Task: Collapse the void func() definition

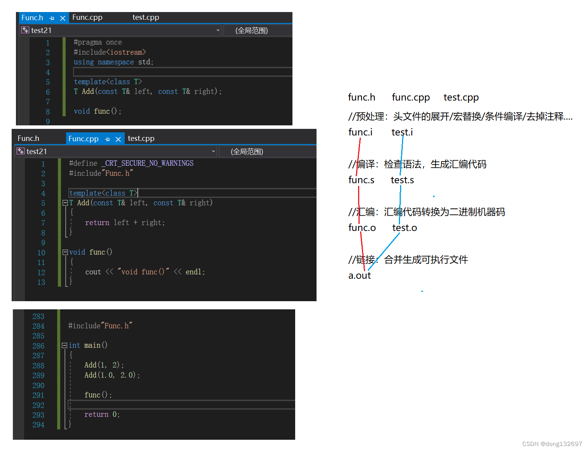Action: click(x=65, y=252)
